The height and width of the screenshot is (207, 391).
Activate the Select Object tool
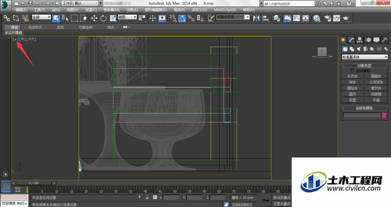56,18
